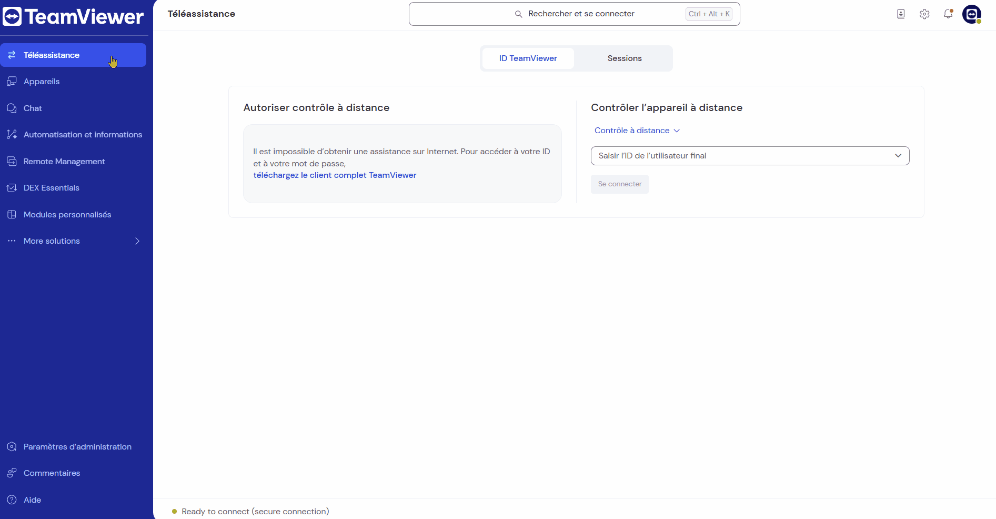Viewport: 996px width, 519px height.
Task: Open Paramètres d'administration
Action: pyautogui.click(x=73, y=446)
